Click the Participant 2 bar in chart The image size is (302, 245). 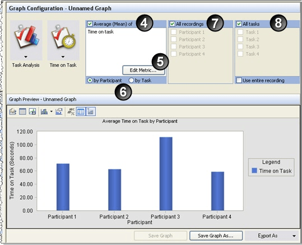tap(115, 189)
